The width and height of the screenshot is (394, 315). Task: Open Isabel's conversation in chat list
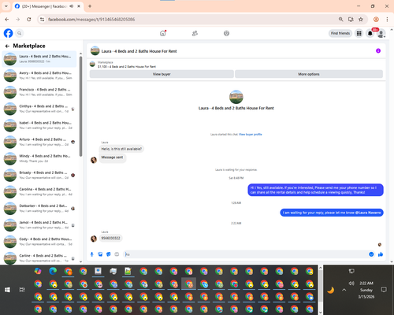pyautogui.click(x=39, y=125)
